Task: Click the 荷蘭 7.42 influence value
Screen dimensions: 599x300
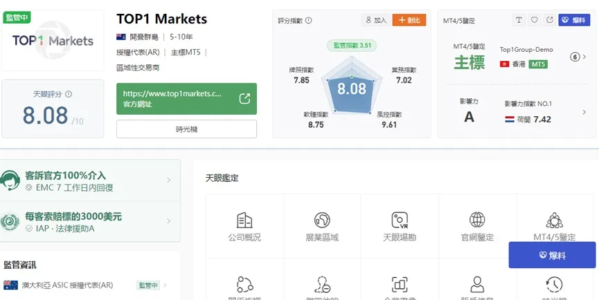Action: [x=542, y=120]
